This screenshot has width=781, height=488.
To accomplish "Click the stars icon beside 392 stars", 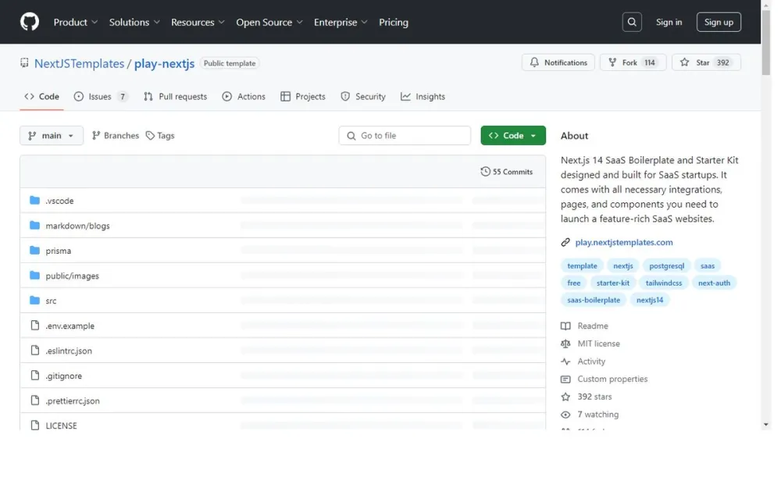I will click(565, 397).
